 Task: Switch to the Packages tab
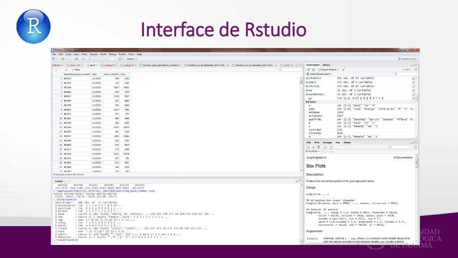click(x=327, y=142)
